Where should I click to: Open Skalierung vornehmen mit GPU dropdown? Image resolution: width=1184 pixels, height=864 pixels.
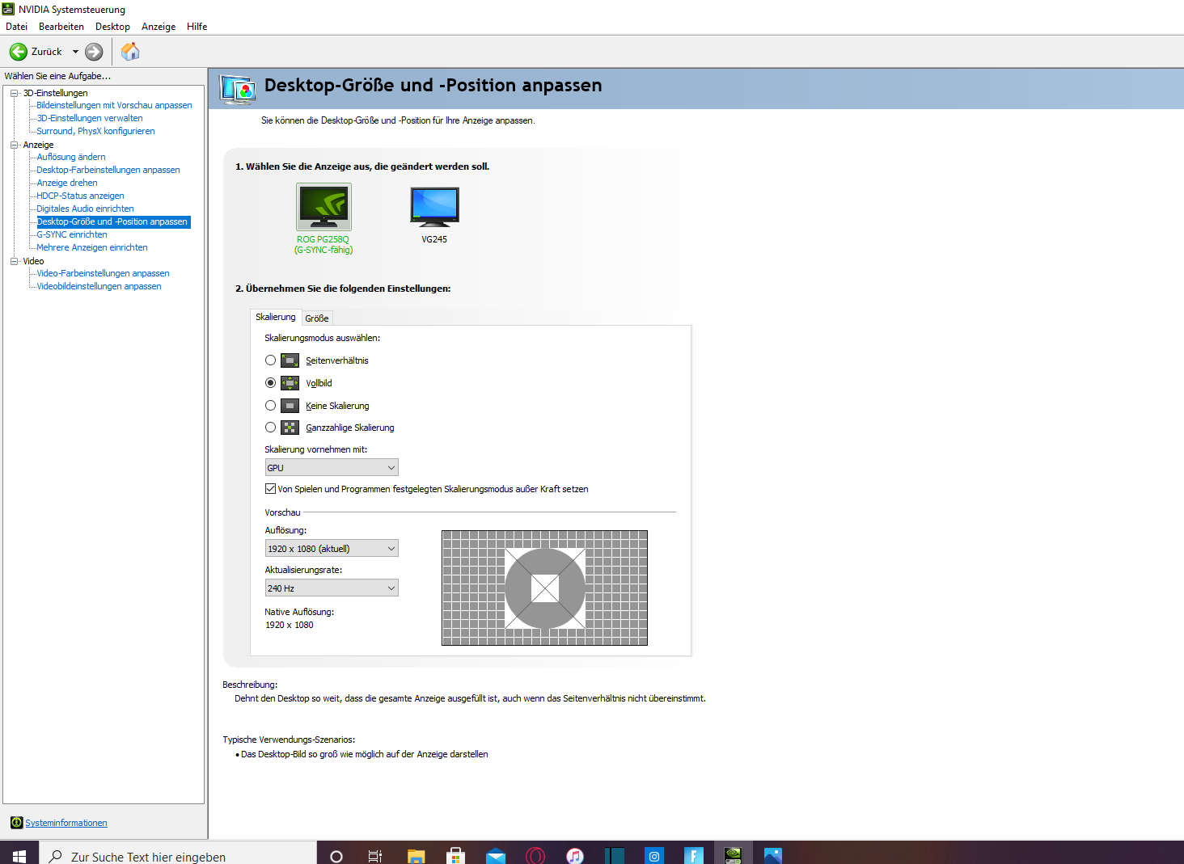click(332, 468)
